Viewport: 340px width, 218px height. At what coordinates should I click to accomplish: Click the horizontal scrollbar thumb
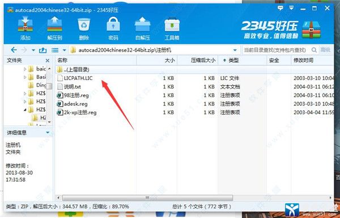pos(147,198)
